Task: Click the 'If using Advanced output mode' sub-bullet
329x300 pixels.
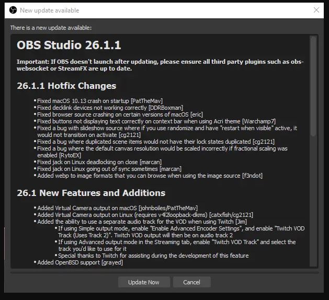Action: pyautogui.click(x=177, y=245)
